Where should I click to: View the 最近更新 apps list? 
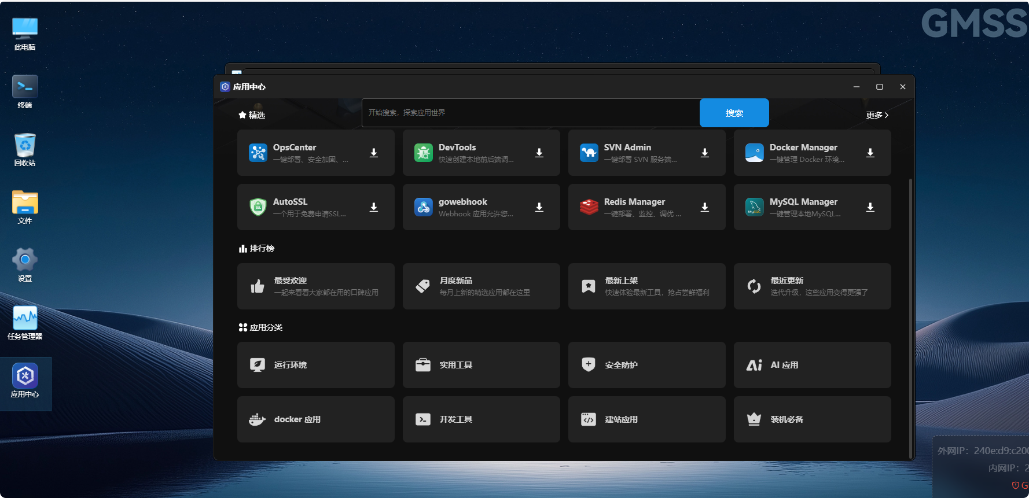812,286
